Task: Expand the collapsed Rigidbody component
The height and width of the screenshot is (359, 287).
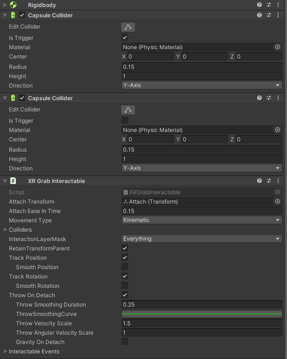Action: [5, 5]
